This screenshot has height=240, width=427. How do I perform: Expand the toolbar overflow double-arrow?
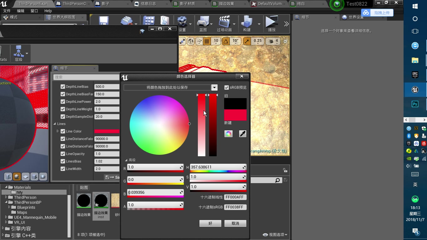286,24
